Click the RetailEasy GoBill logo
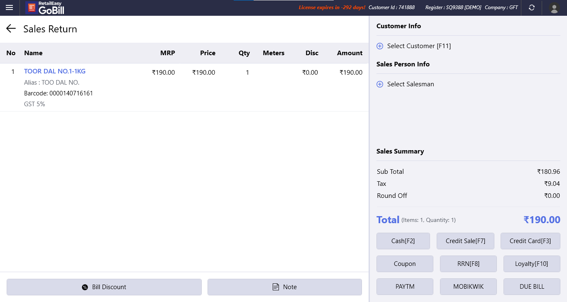Viewport: 567px width, 302px height. click(x=45, y=7)
